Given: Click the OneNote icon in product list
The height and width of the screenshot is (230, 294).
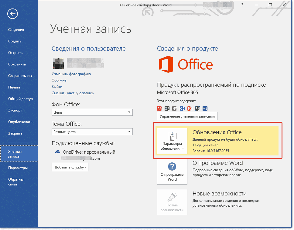Looking at the screenshot, I should tap(175, 108).
